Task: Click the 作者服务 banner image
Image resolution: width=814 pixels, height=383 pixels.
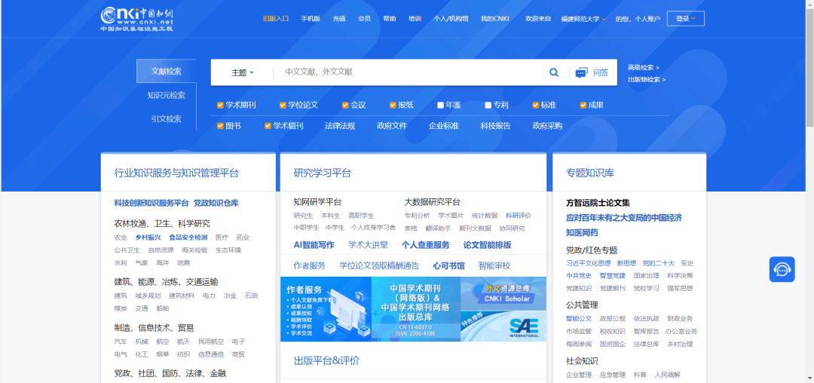Action: [x=326, y=309]
